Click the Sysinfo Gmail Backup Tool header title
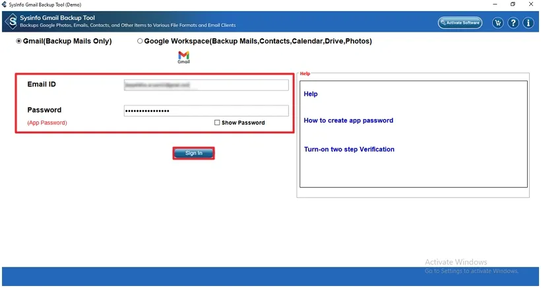The width and height of the screenshot is (541, 288). pos(57,18)
